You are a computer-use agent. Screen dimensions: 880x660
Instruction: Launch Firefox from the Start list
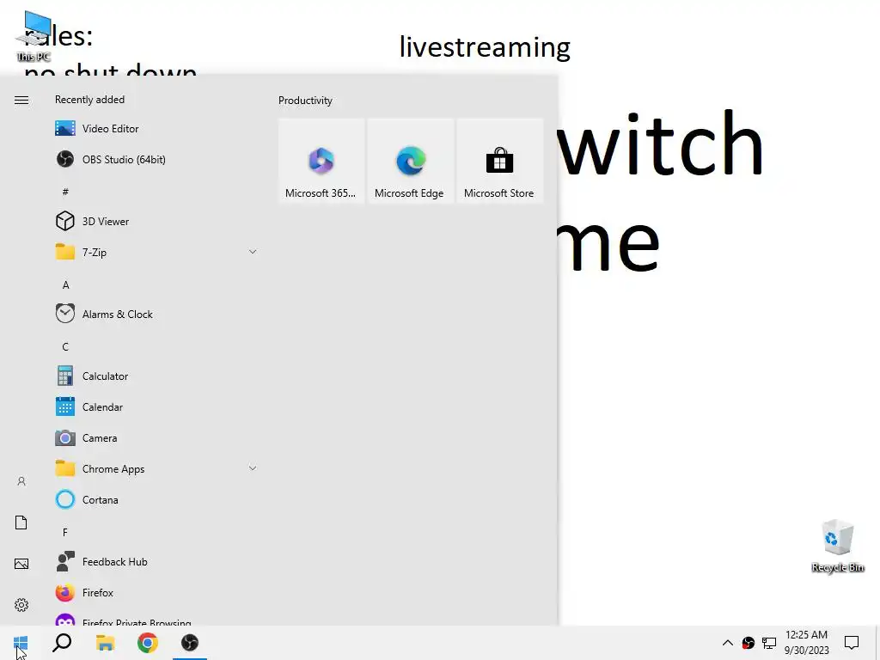coord(156,593)
